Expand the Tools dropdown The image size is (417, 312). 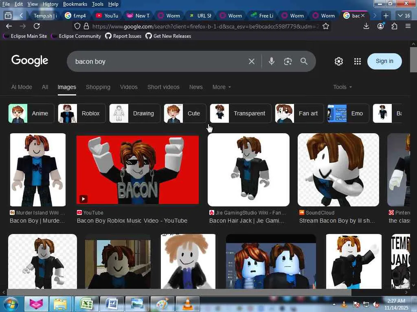point(342,87)
